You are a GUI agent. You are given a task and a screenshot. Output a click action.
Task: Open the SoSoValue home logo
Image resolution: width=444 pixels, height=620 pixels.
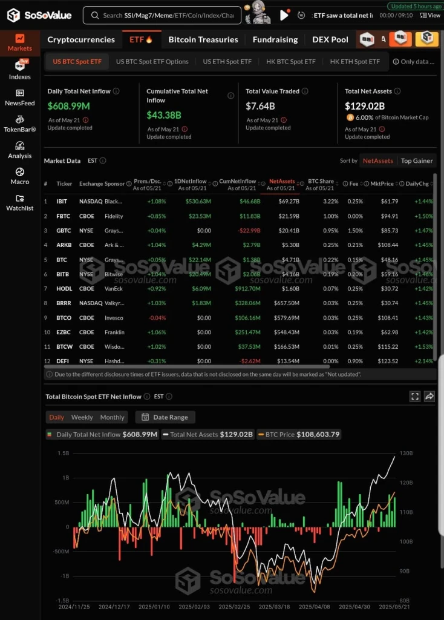[x=39, y=15]
